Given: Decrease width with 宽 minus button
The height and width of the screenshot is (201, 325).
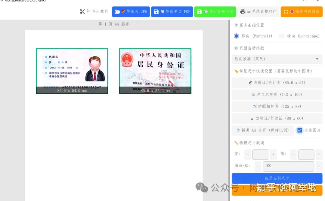Looking at the screenshot, I should [247, 154].
